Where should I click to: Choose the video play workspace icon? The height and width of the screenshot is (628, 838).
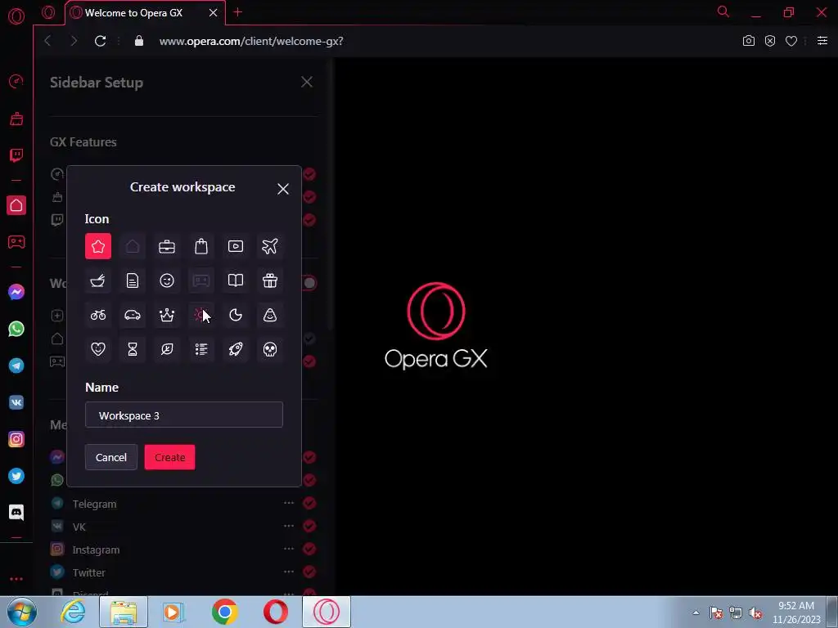(x=236, y=246)
